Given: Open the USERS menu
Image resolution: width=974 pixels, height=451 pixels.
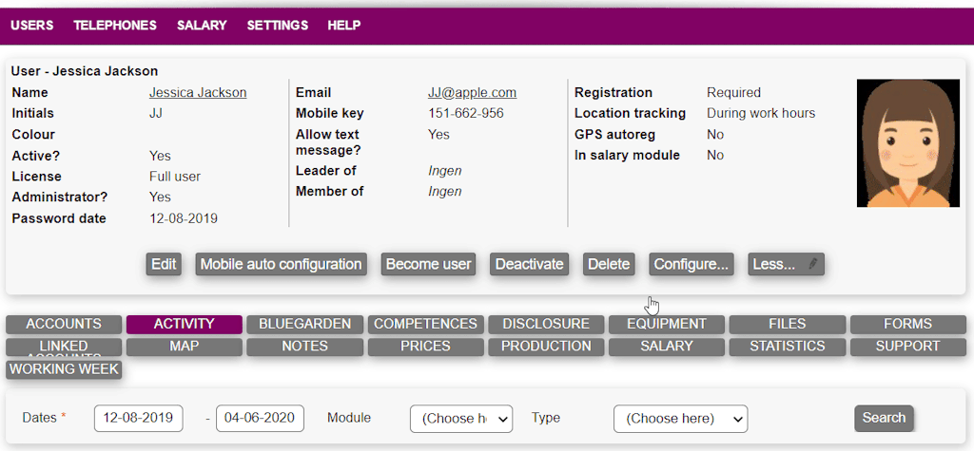Looking at the screenshot, I should pyautogui.click(x=32, y=26).
